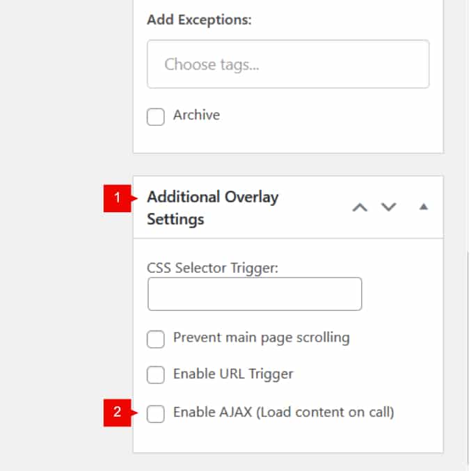Click the blank area below the Archive checkbox

288,139
